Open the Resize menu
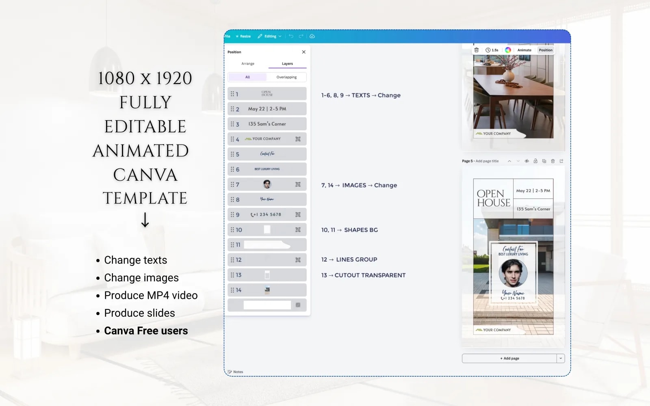650x406 pixels. pyautogui.click(x=243, y=36)
